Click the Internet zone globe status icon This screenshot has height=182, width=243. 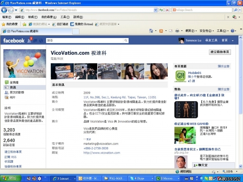(177, 172)
